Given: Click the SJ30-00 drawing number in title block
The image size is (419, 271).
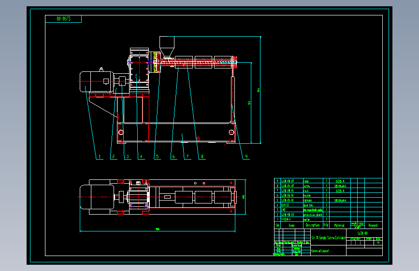Looking at the screenshot, I should [x=362, y=233].
